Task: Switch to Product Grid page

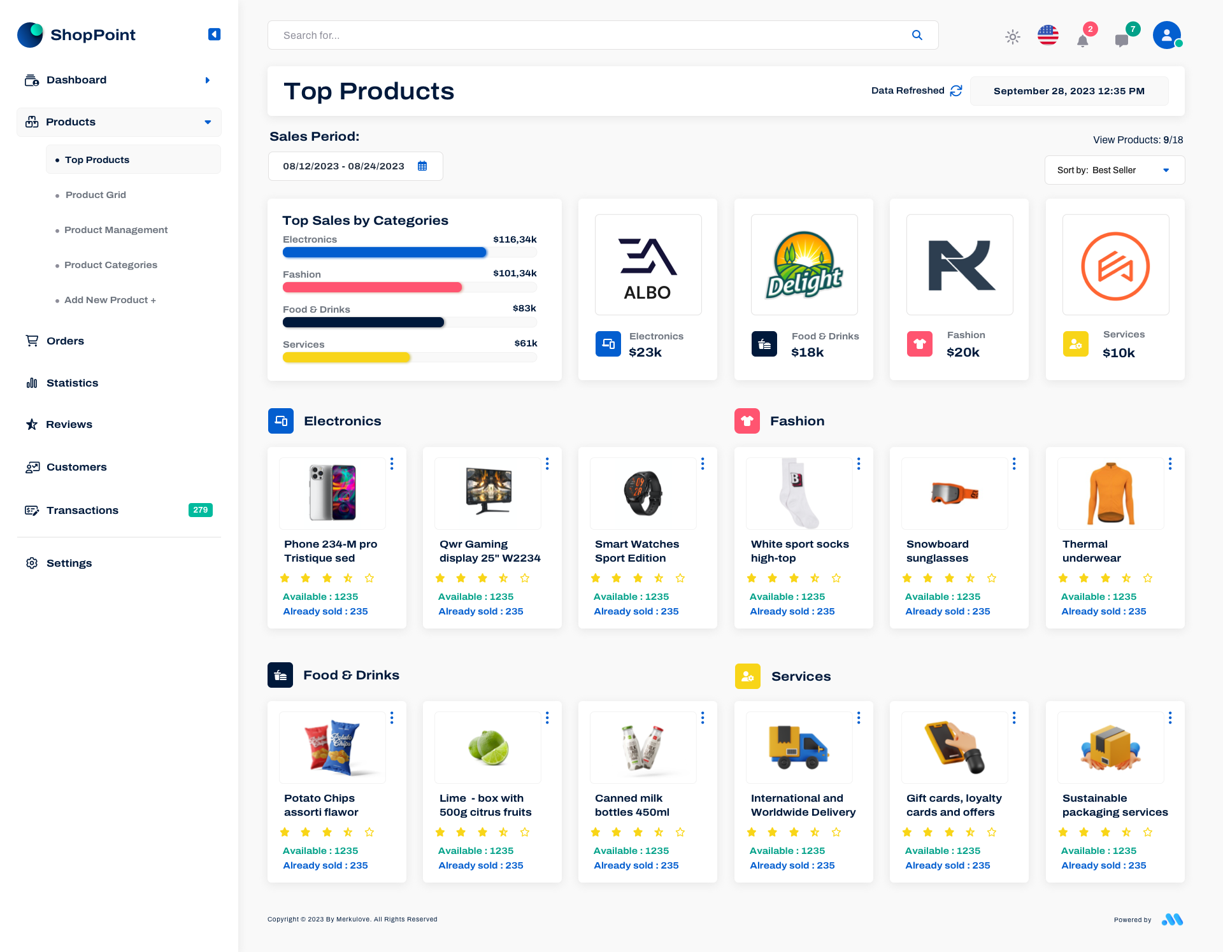Action: (96, 195)
